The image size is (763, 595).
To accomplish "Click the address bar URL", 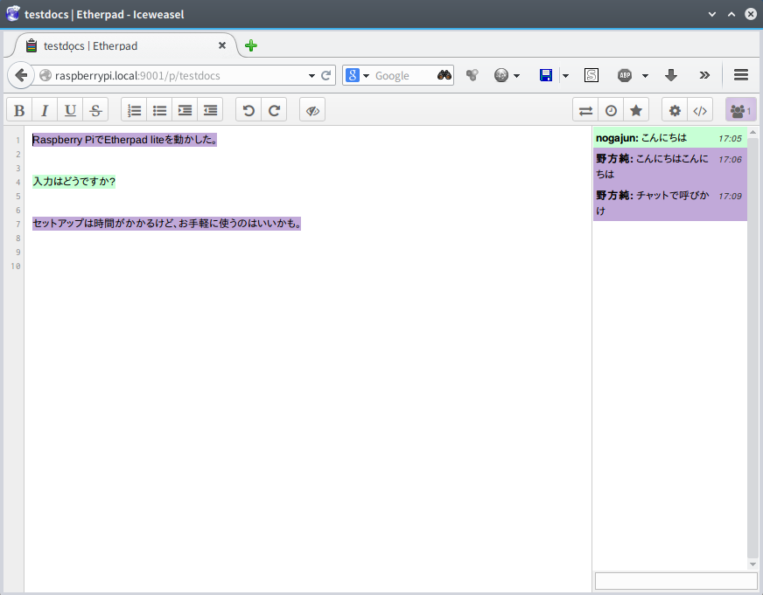I will [x=137, y=76].
